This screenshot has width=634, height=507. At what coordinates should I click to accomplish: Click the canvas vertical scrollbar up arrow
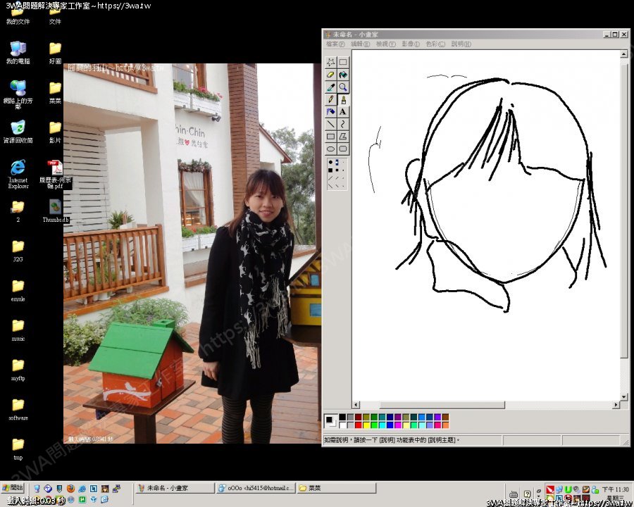[624, 54]
